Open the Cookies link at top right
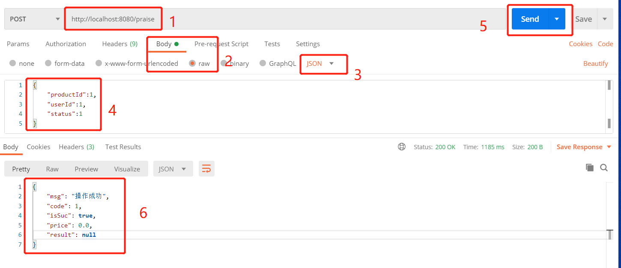621x268 pixels. click(x=580, y=44)
